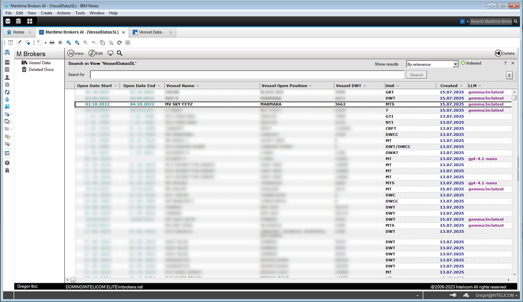Click the mail send-receive down arrow icon
523x302 pixels.
tap(69, 43)
